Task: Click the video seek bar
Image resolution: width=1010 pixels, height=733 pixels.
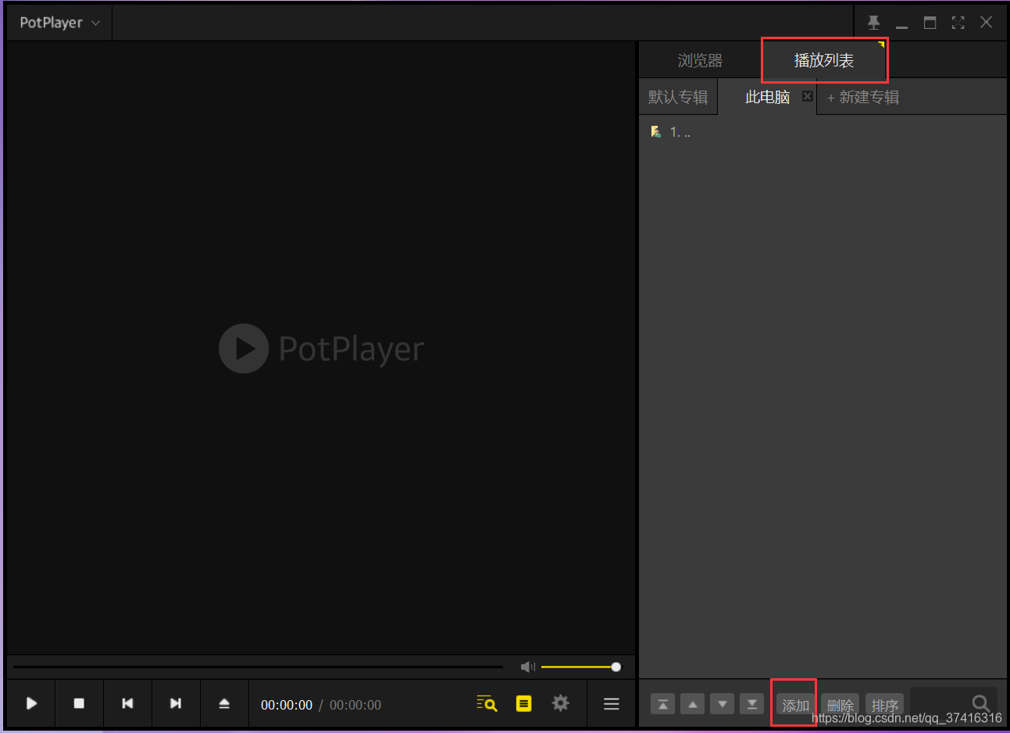Action: point(258,667)
